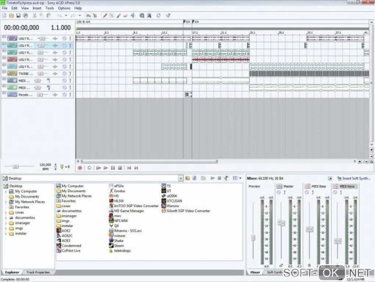The width and height of the screenshot is (375, 282).
Task: Click the tuning fork key icon near BPM
Action: coord(62,167)
